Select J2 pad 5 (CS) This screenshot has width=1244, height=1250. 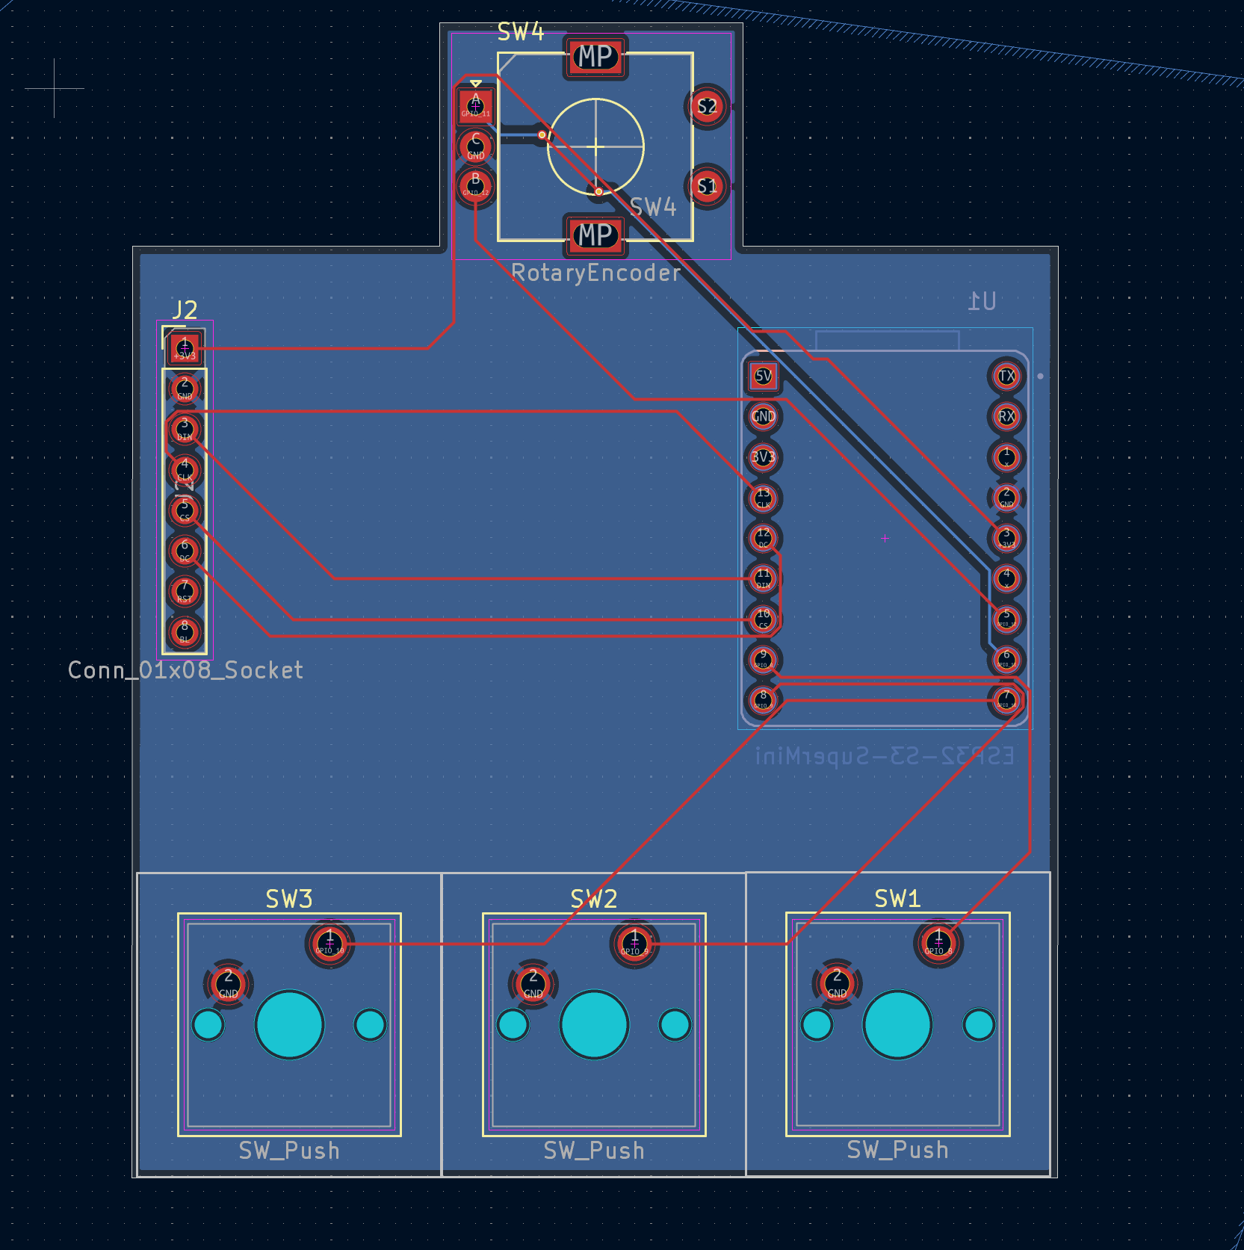point(185,510)
